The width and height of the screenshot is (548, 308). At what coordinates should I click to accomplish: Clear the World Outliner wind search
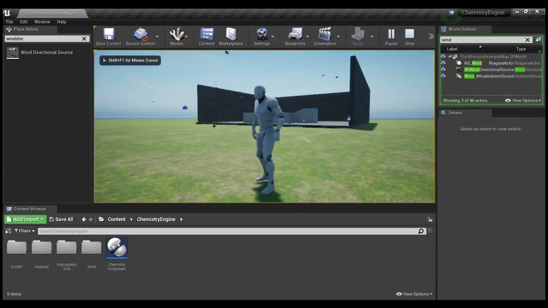(527, 40)
